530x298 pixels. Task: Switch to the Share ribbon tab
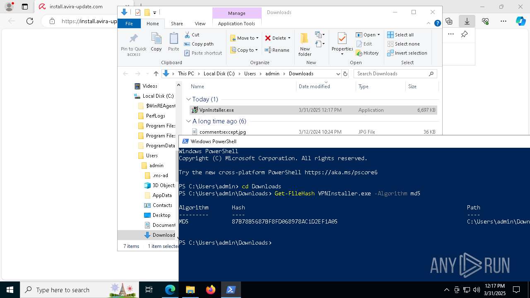177,24
